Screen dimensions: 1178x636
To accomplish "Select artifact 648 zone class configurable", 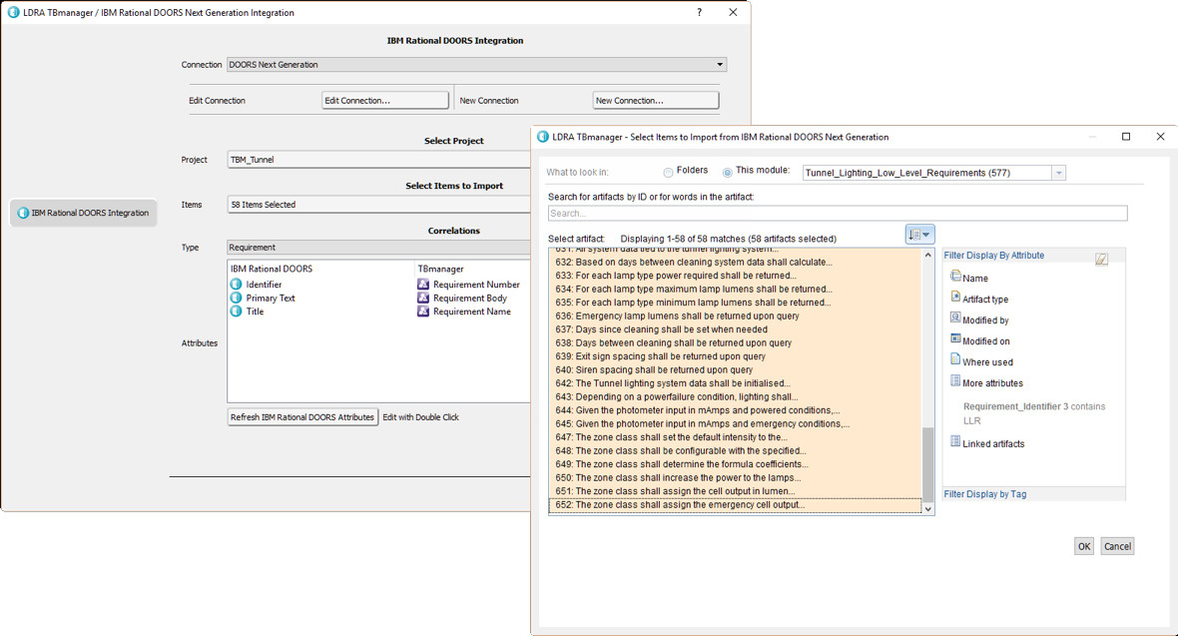I will tap(735, 451).
